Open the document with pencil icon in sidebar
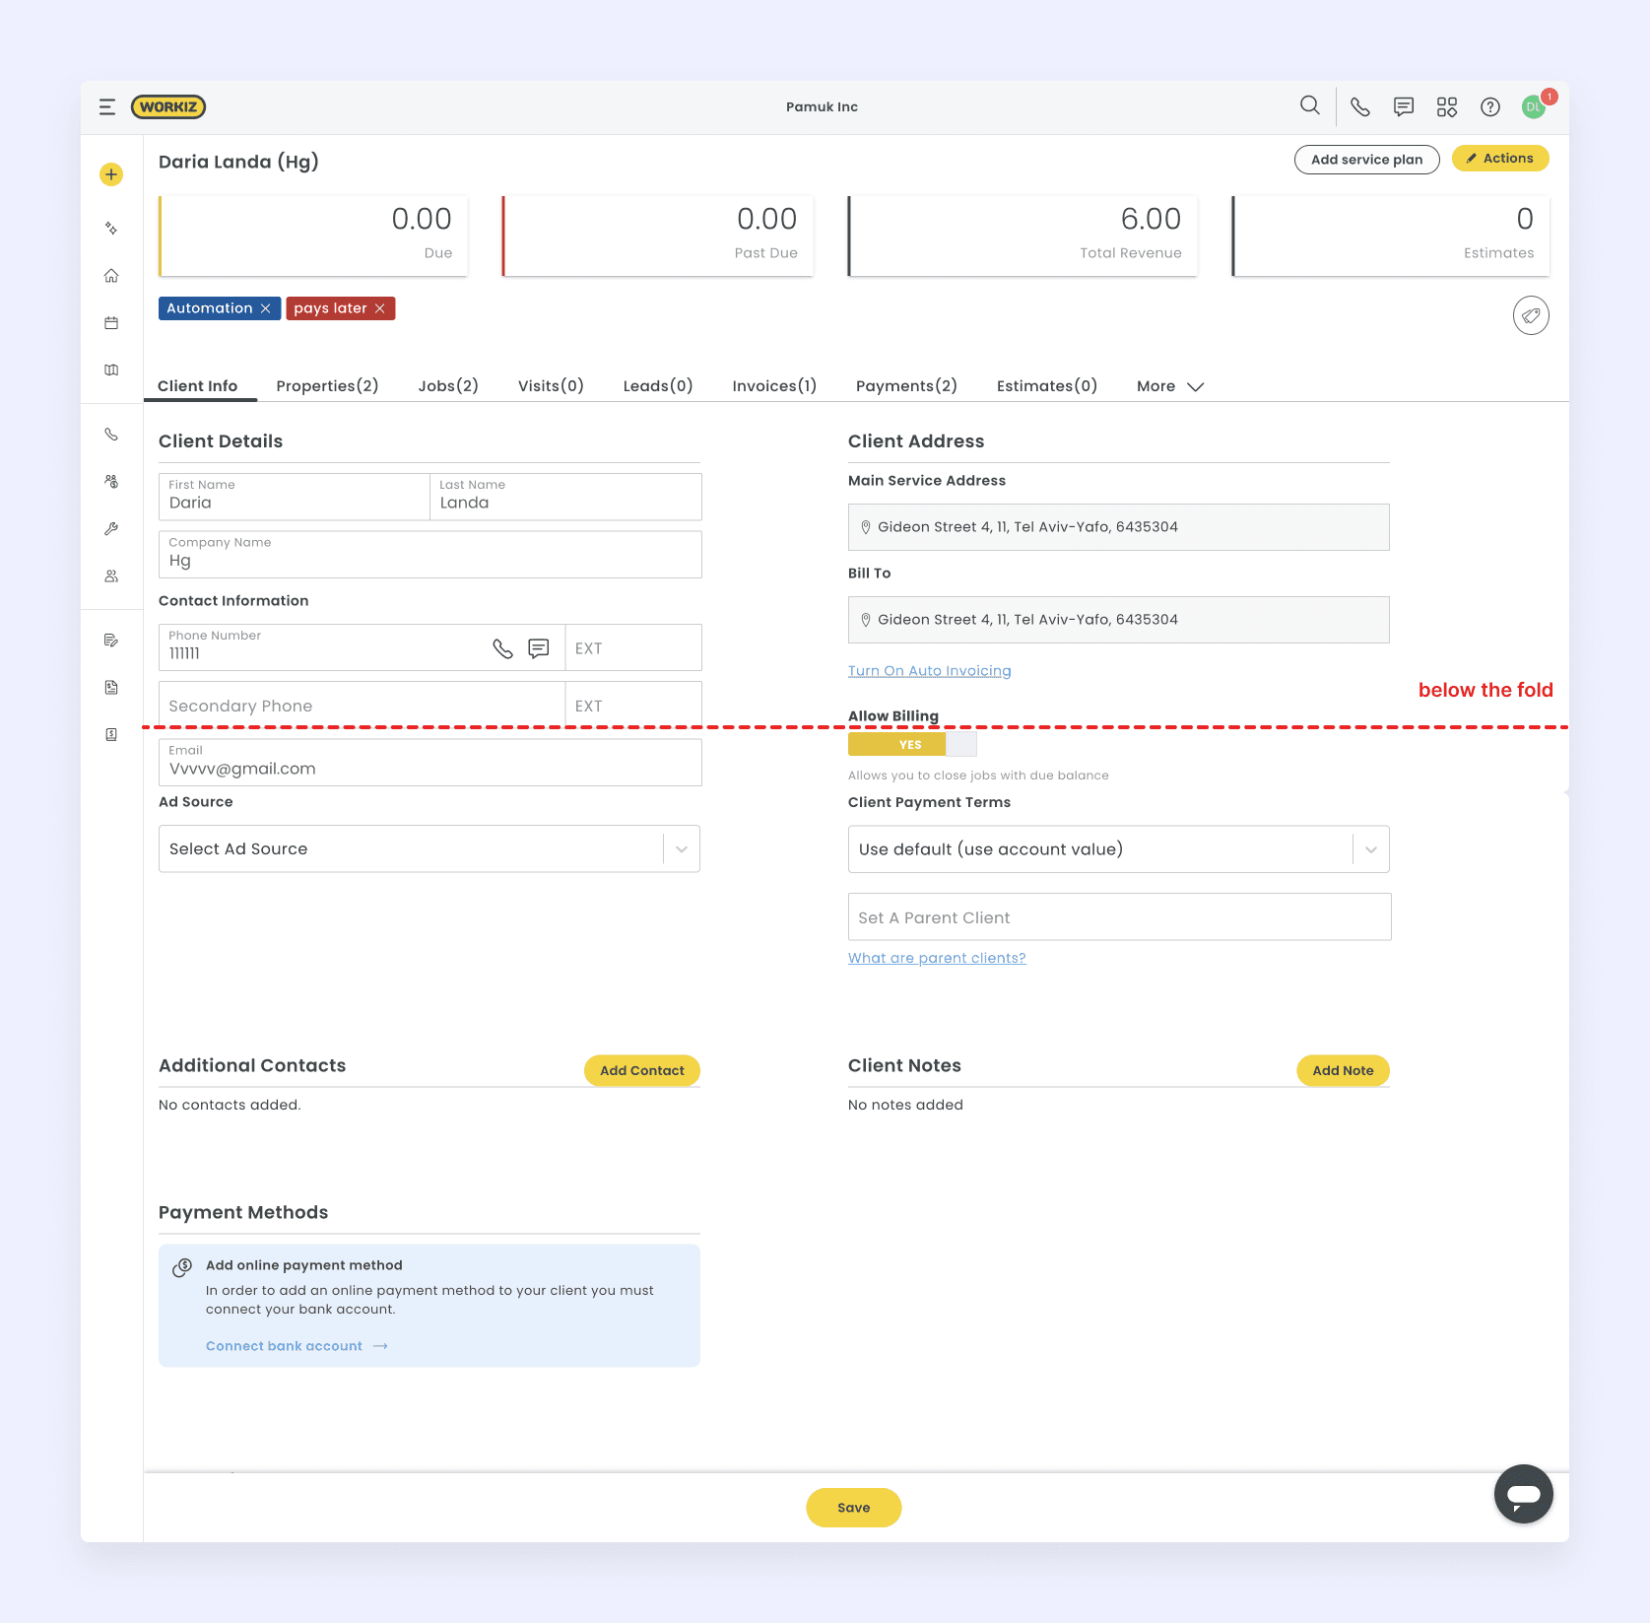Image resolution: width=1650 pixels, height=1623 pixels. click(x=111, y=641)
